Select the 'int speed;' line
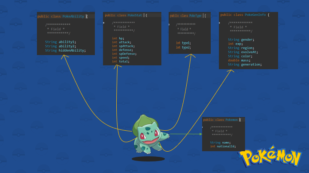The image size is (309, 173). click(121, 58)
